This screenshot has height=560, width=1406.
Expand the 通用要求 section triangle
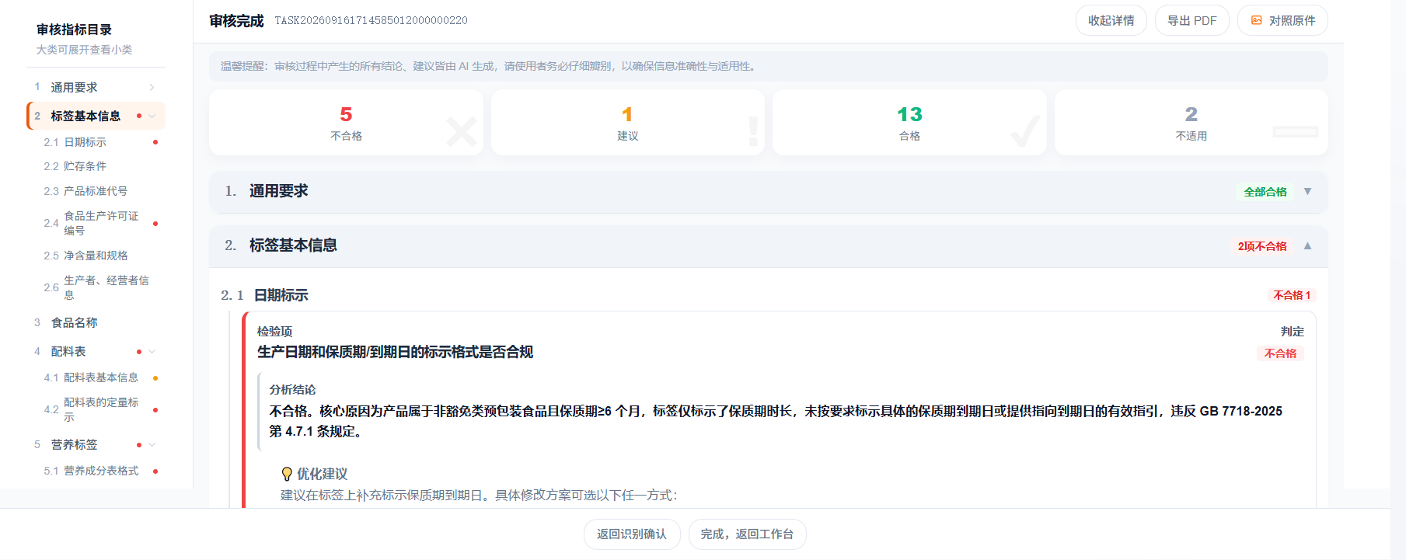pyautogui.click(x=1307, y=191)
